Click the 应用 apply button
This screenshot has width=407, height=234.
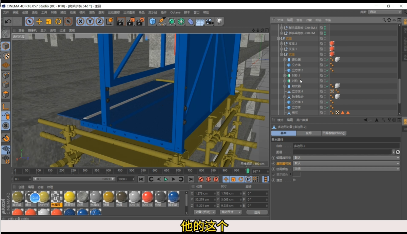257,212
